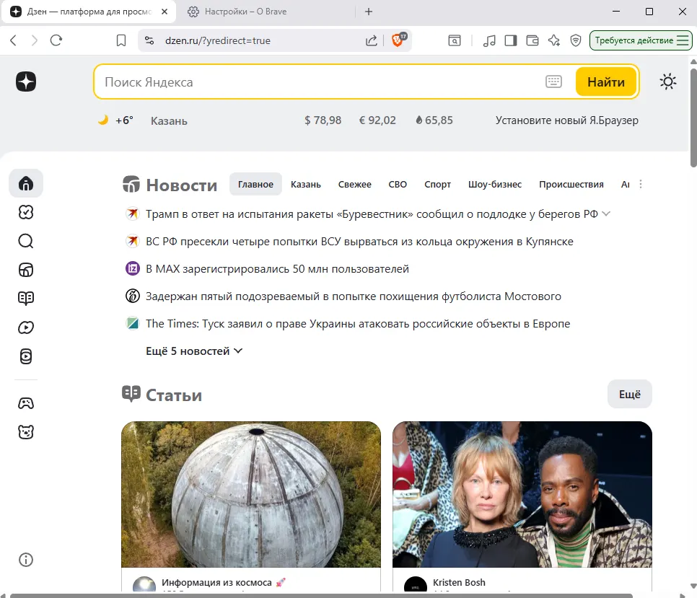The height and width of the screenshot is (598, 697).
Task: Open Brave Leo AI sparkle icon
Action: click(554, 40)
